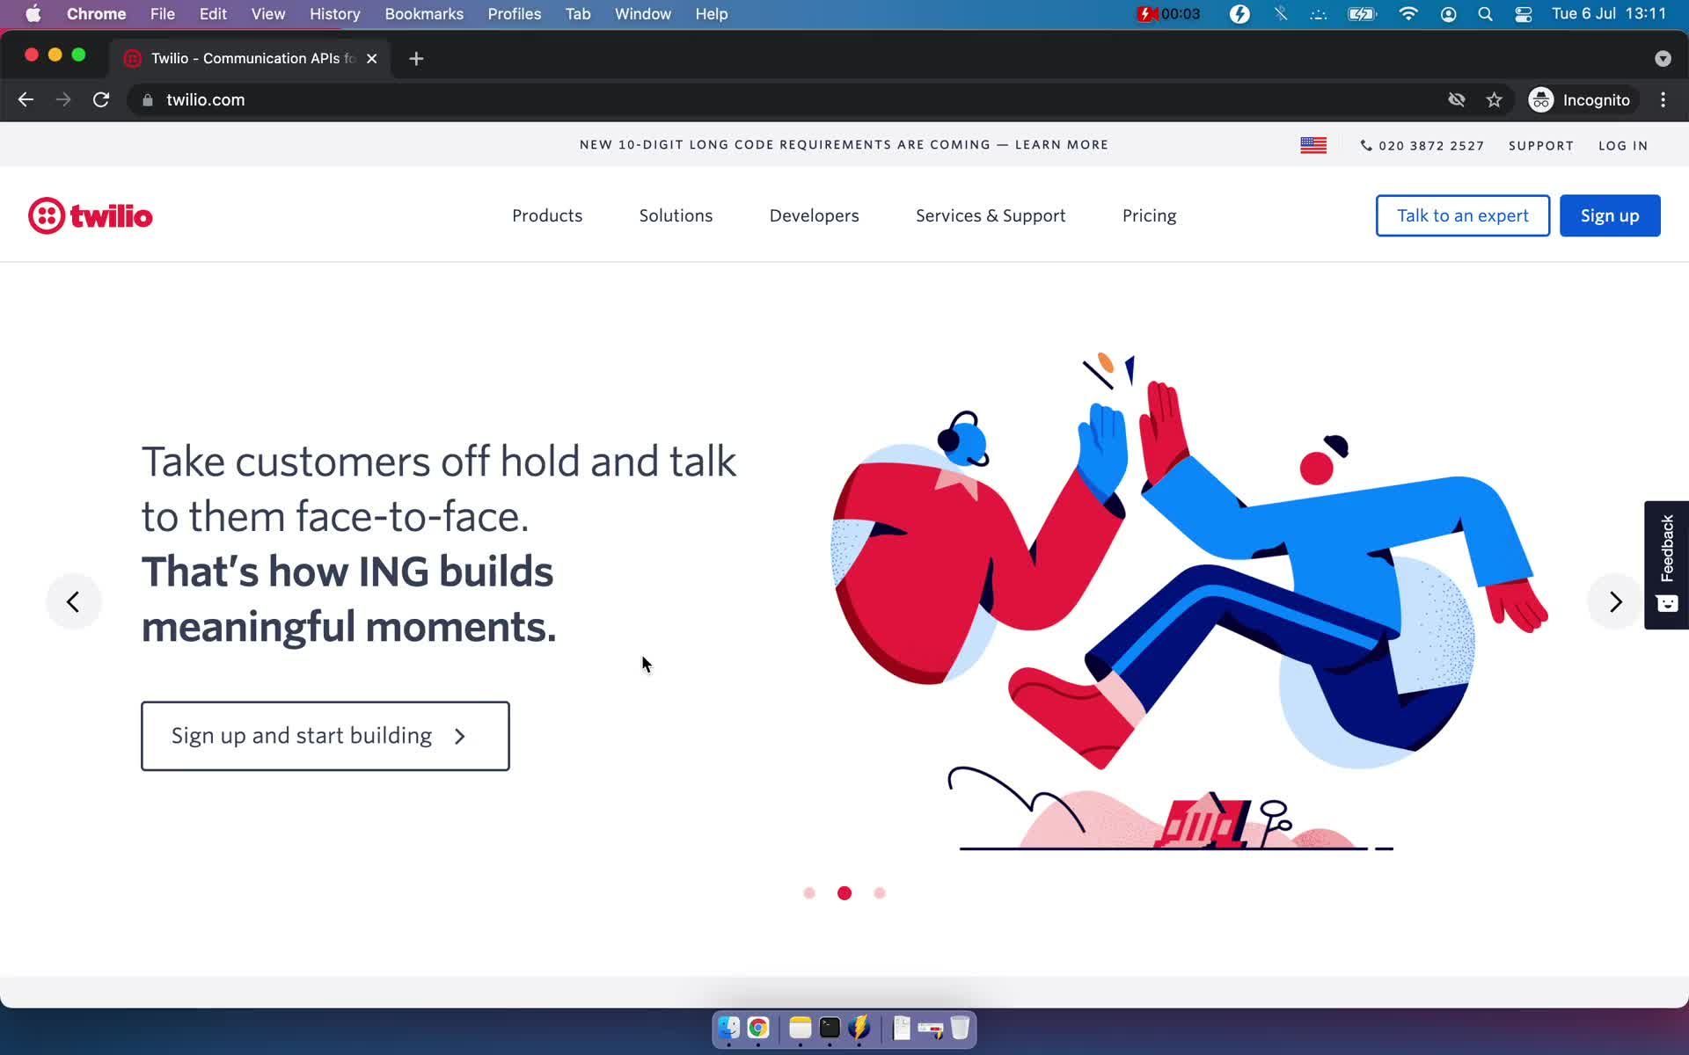
Task: Open the Developers navigation menu
Action: point(814,215)
